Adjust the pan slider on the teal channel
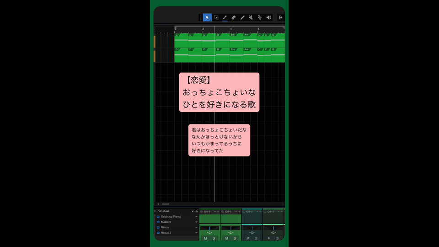 coord(252,228)
